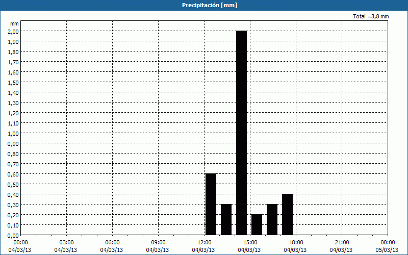Select the 0,20 y-axis value
Image resolution: width=408 pixels, height=255 pixels.
click(14, 215)
